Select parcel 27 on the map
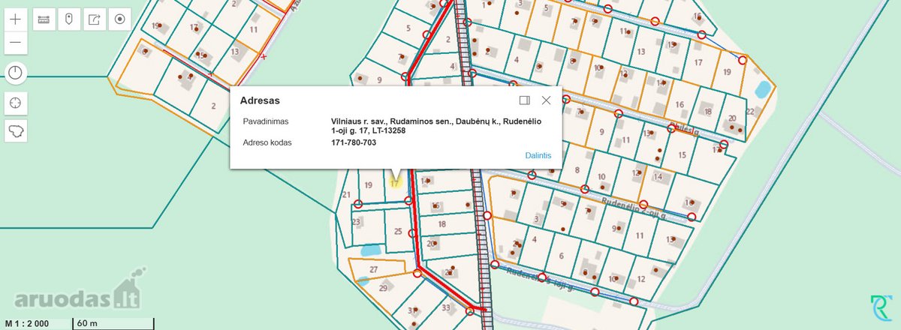 373,269
